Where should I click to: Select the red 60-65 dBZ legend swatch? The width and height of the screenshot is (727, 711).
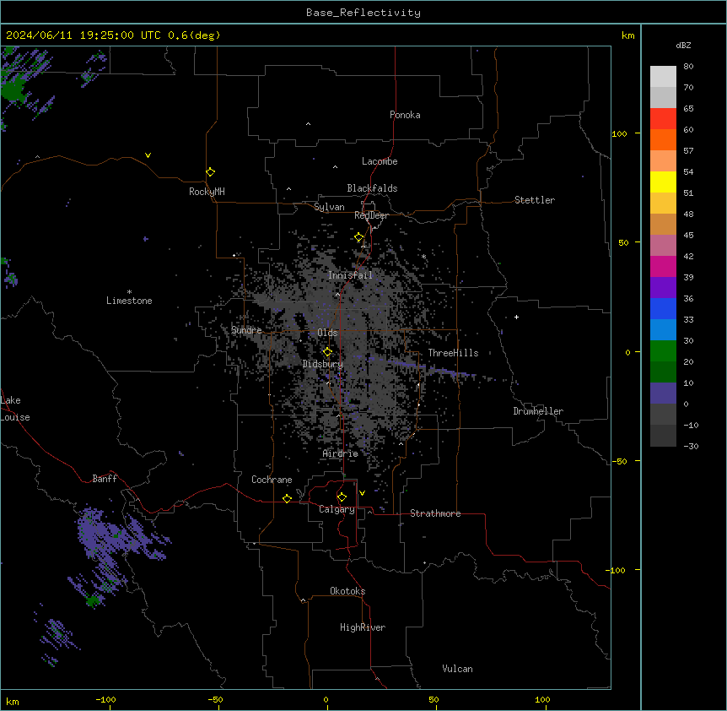click(663, 119)
